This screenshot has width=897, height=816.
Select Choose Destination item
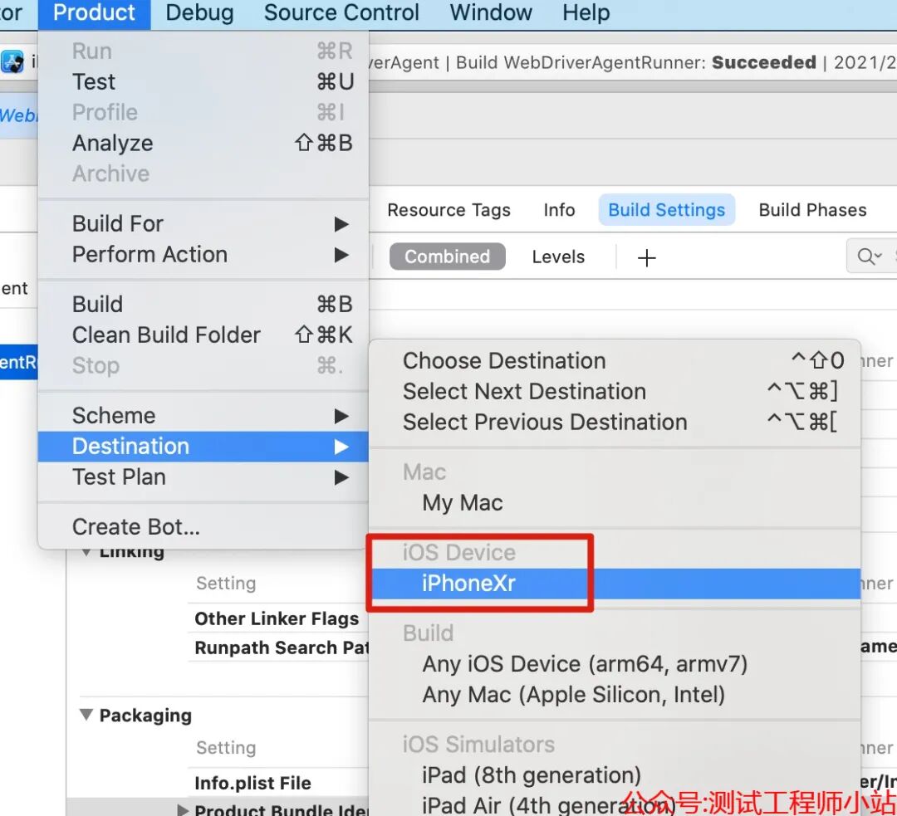coord(615,361)
